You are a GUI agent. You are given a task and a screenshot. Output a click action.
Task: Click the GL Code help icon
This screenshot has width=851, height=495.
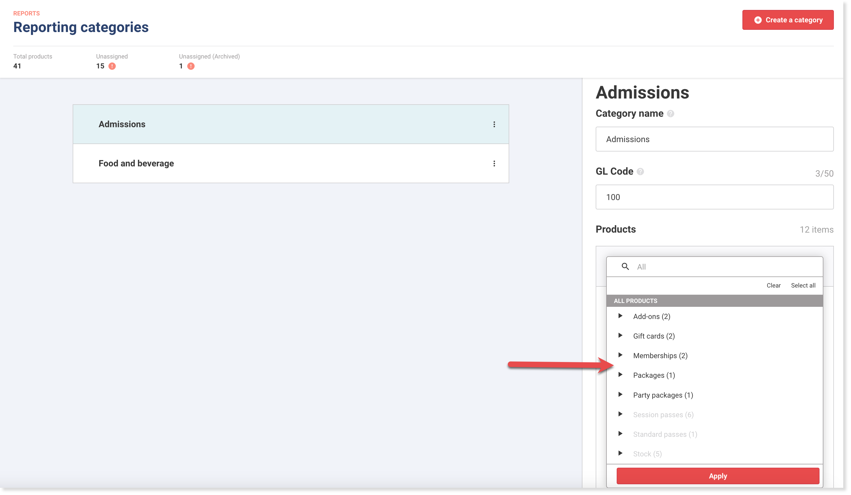coord(640,172)
